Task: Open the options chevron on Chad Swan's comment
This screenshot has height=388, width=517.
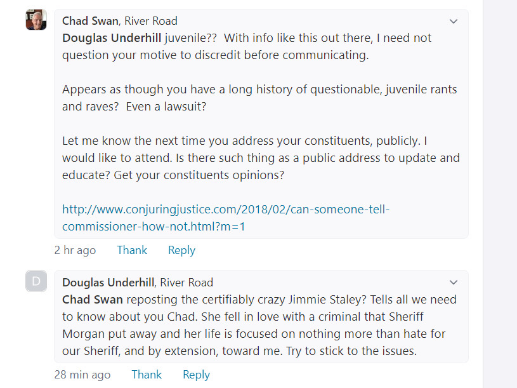Action: tap(454, 22)
